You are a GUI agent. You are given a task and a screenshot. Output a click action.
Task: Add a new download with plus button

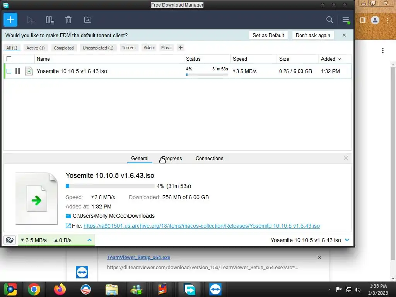click(x=10, y=20)
